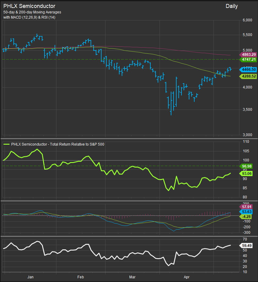The image size is (258, 282).
Task: Click the 70 RSI axis label
Action: [245, 239]
